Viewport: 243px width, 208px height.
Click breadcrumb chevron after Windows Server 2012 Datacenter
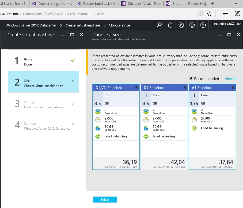coord(61,25)
